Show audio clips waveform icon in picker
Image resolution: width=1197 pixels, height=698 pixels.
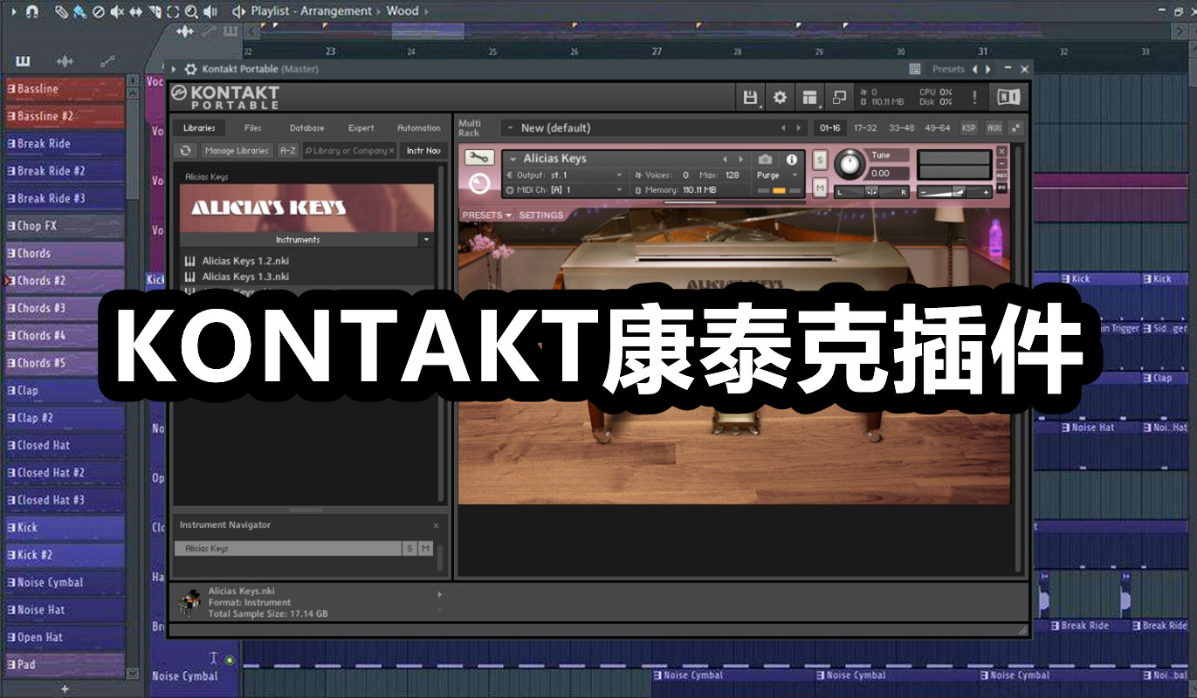[65, 61]
